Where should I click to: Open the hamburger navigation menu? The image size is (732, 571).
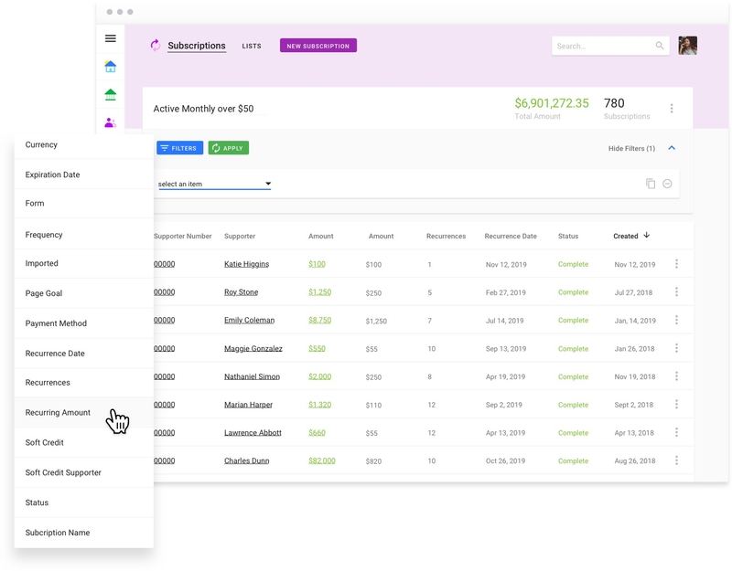tap(110, 37)
